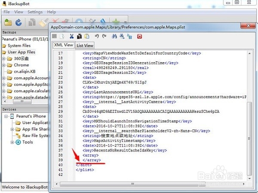Screen dimensions: 258x193
Task: Click the closing </array> tag on line 39
Action: pyautogui.click(x=92, y=160)
